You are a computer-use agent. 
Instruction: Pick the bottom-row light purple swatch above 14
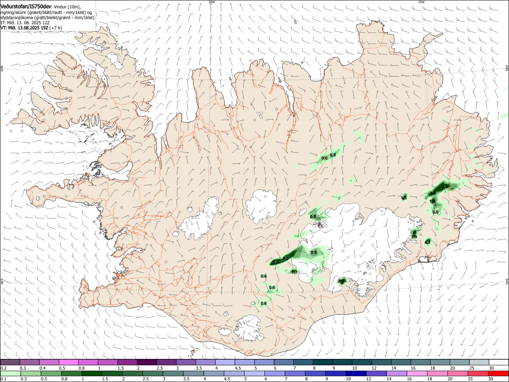click(x=397, y=374)
